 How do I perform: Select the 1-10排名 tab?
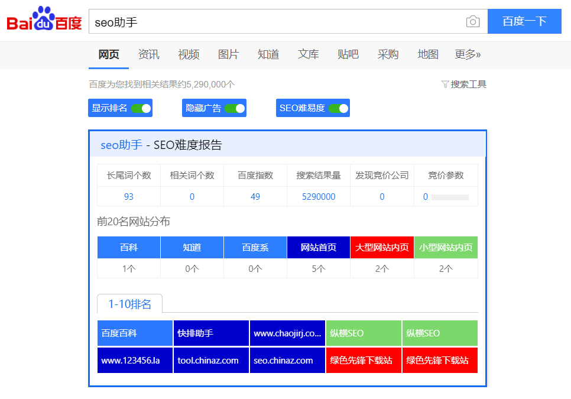[129, 304]
